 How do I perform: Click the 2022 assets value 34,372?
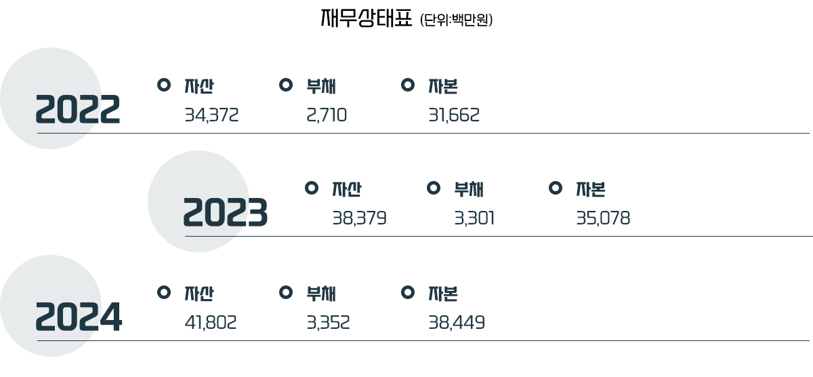(211, 116)
